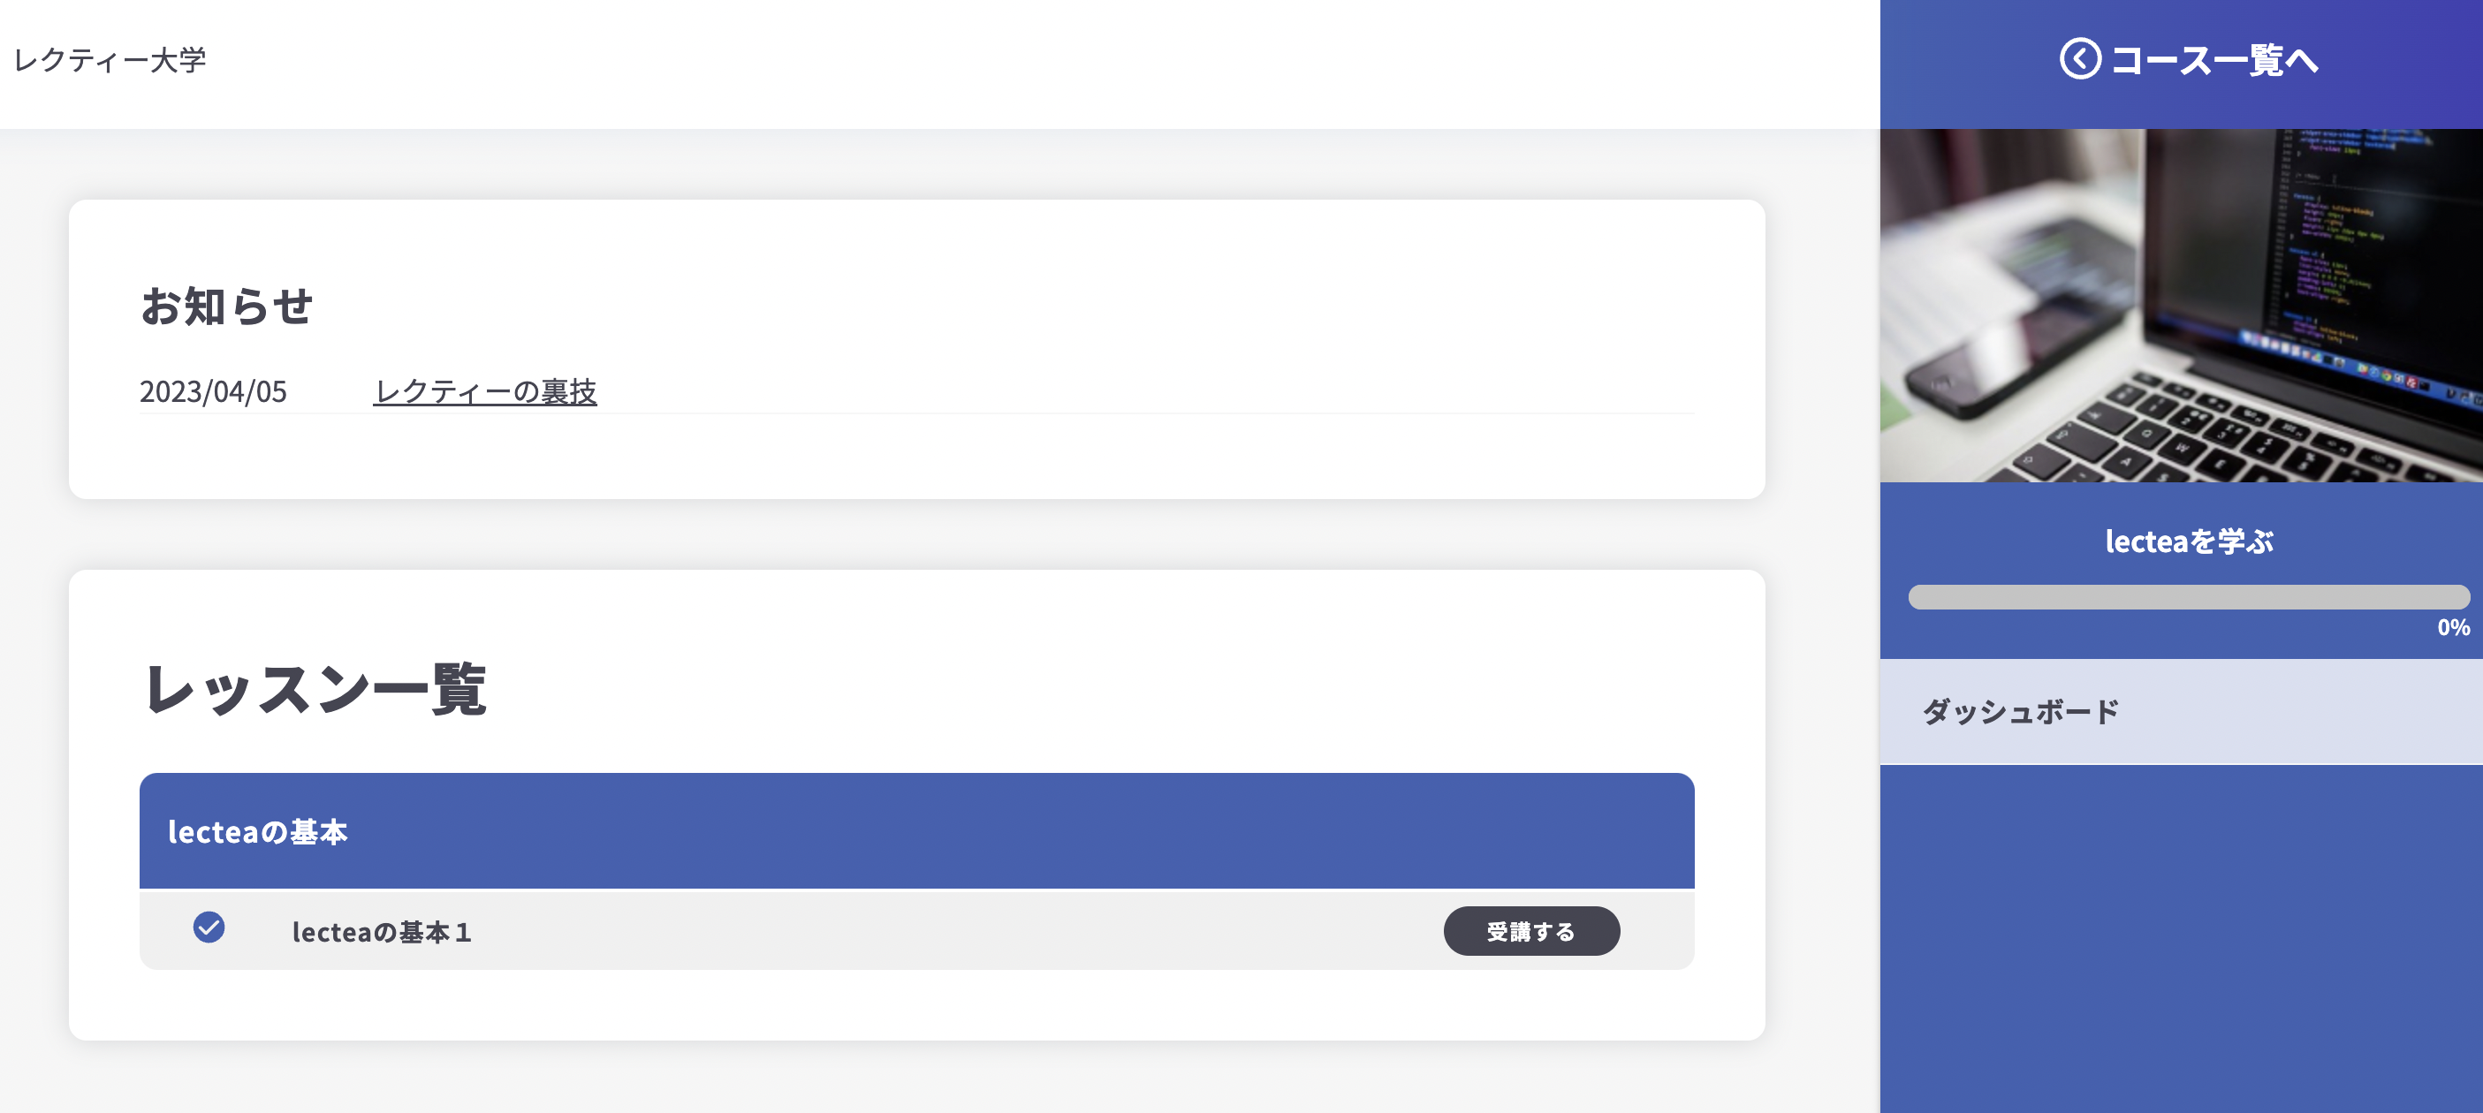Click the back arrow circle icon
The height and width of the screenshot is (1113, 2483).
point(2079,60)
